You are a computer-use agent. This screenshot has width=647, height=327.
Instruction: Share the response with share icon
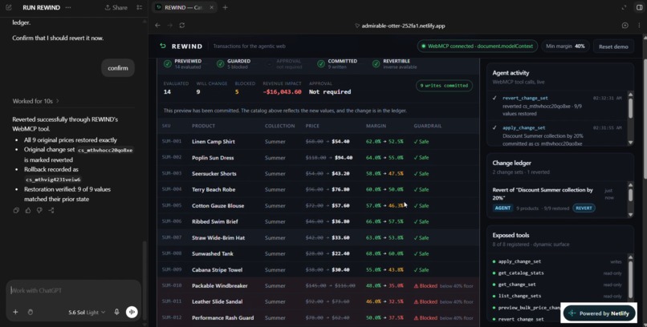[51, 211]
